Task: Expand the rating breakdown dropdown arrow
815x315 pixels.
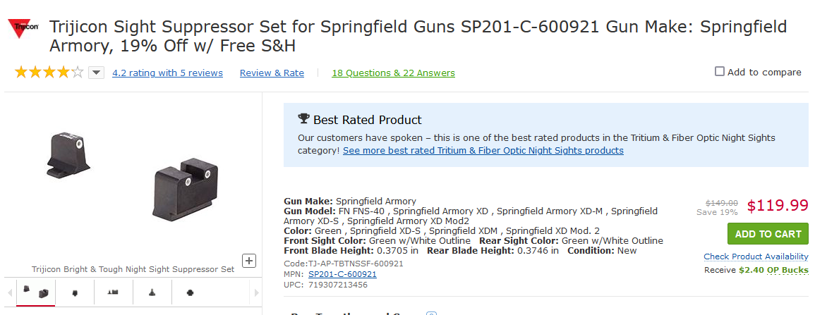Action: (x=97, y=73)
